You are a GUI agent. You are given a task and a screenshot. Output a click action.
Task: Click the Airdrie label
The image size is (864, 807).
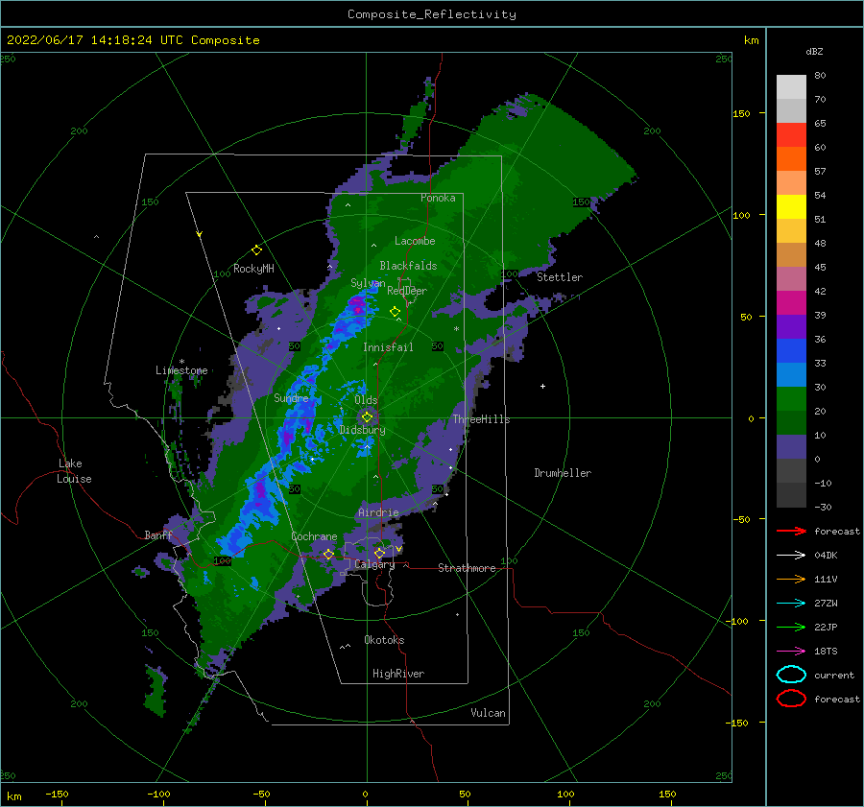[378, 512]
